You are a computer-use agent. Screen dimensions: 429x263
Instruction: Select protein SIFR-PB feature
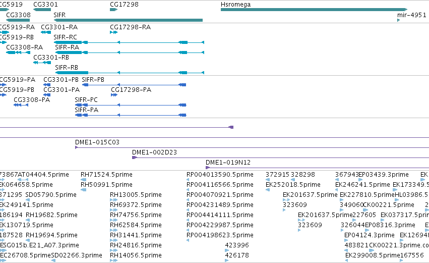[x=134, y=85]
